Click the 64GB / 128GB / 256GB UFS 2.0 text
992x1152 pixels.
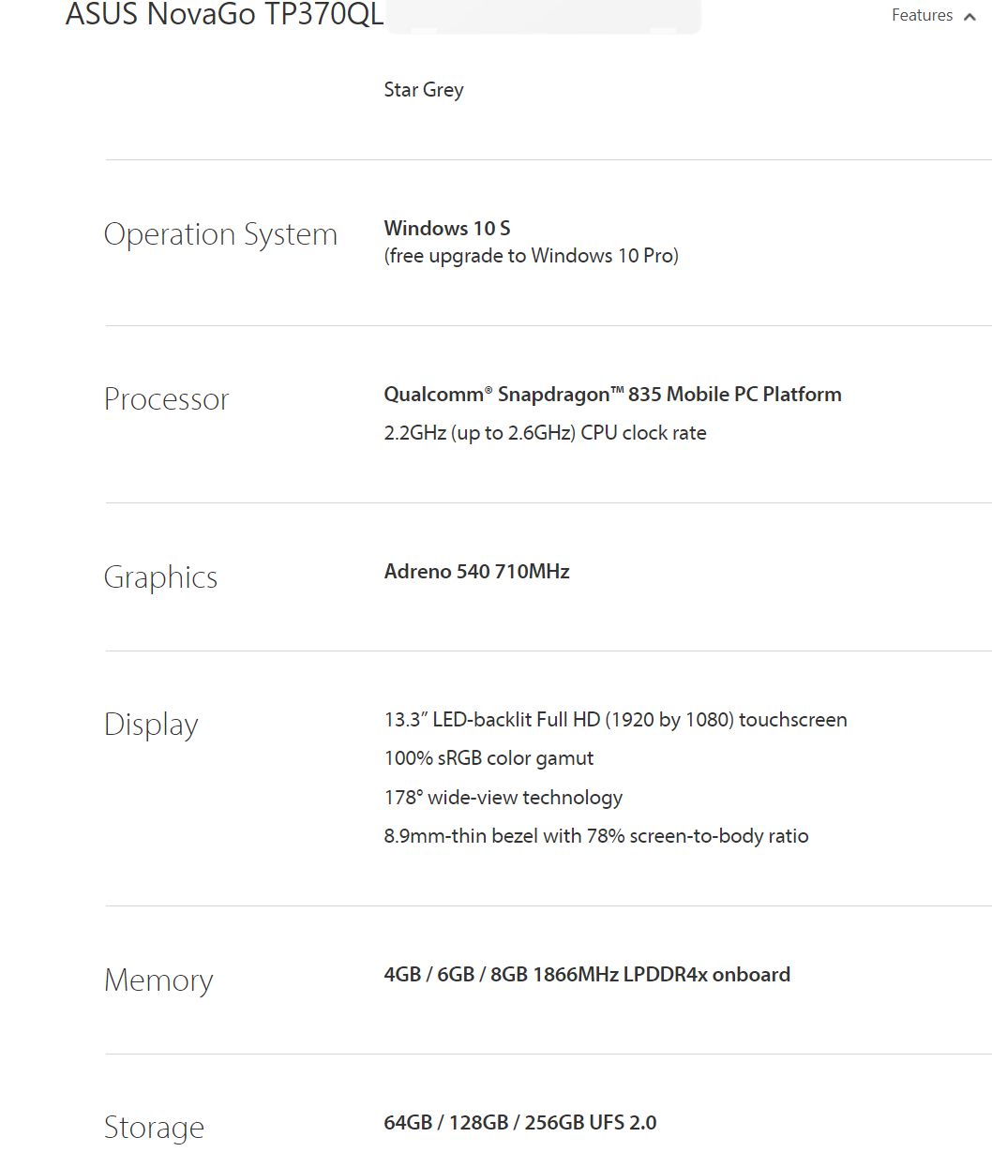tap(520, 1123)
